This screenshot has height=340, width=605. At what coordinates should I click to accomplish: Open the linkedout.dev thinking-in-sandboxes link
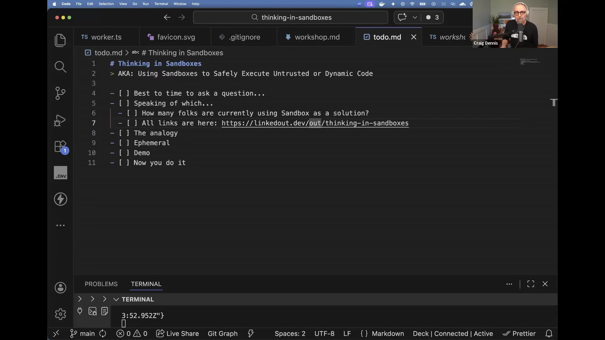pyautogui.click(x=315, y=123)
